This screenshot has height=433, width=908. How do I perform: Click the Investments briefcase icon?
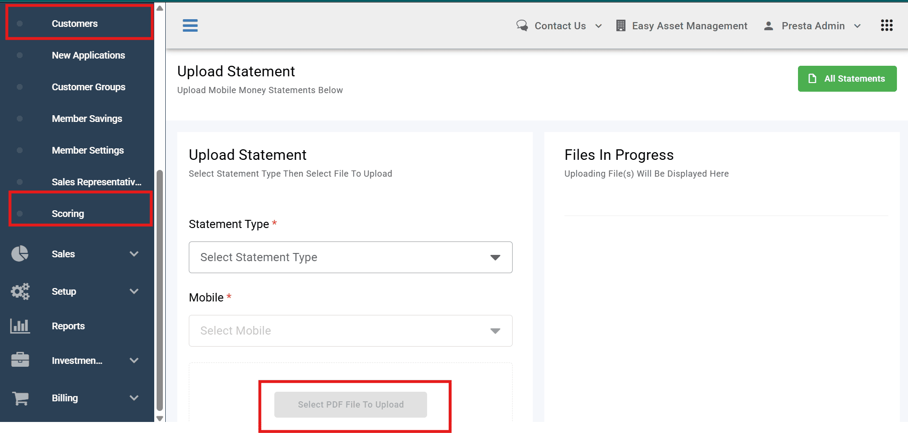pos(20,360)
